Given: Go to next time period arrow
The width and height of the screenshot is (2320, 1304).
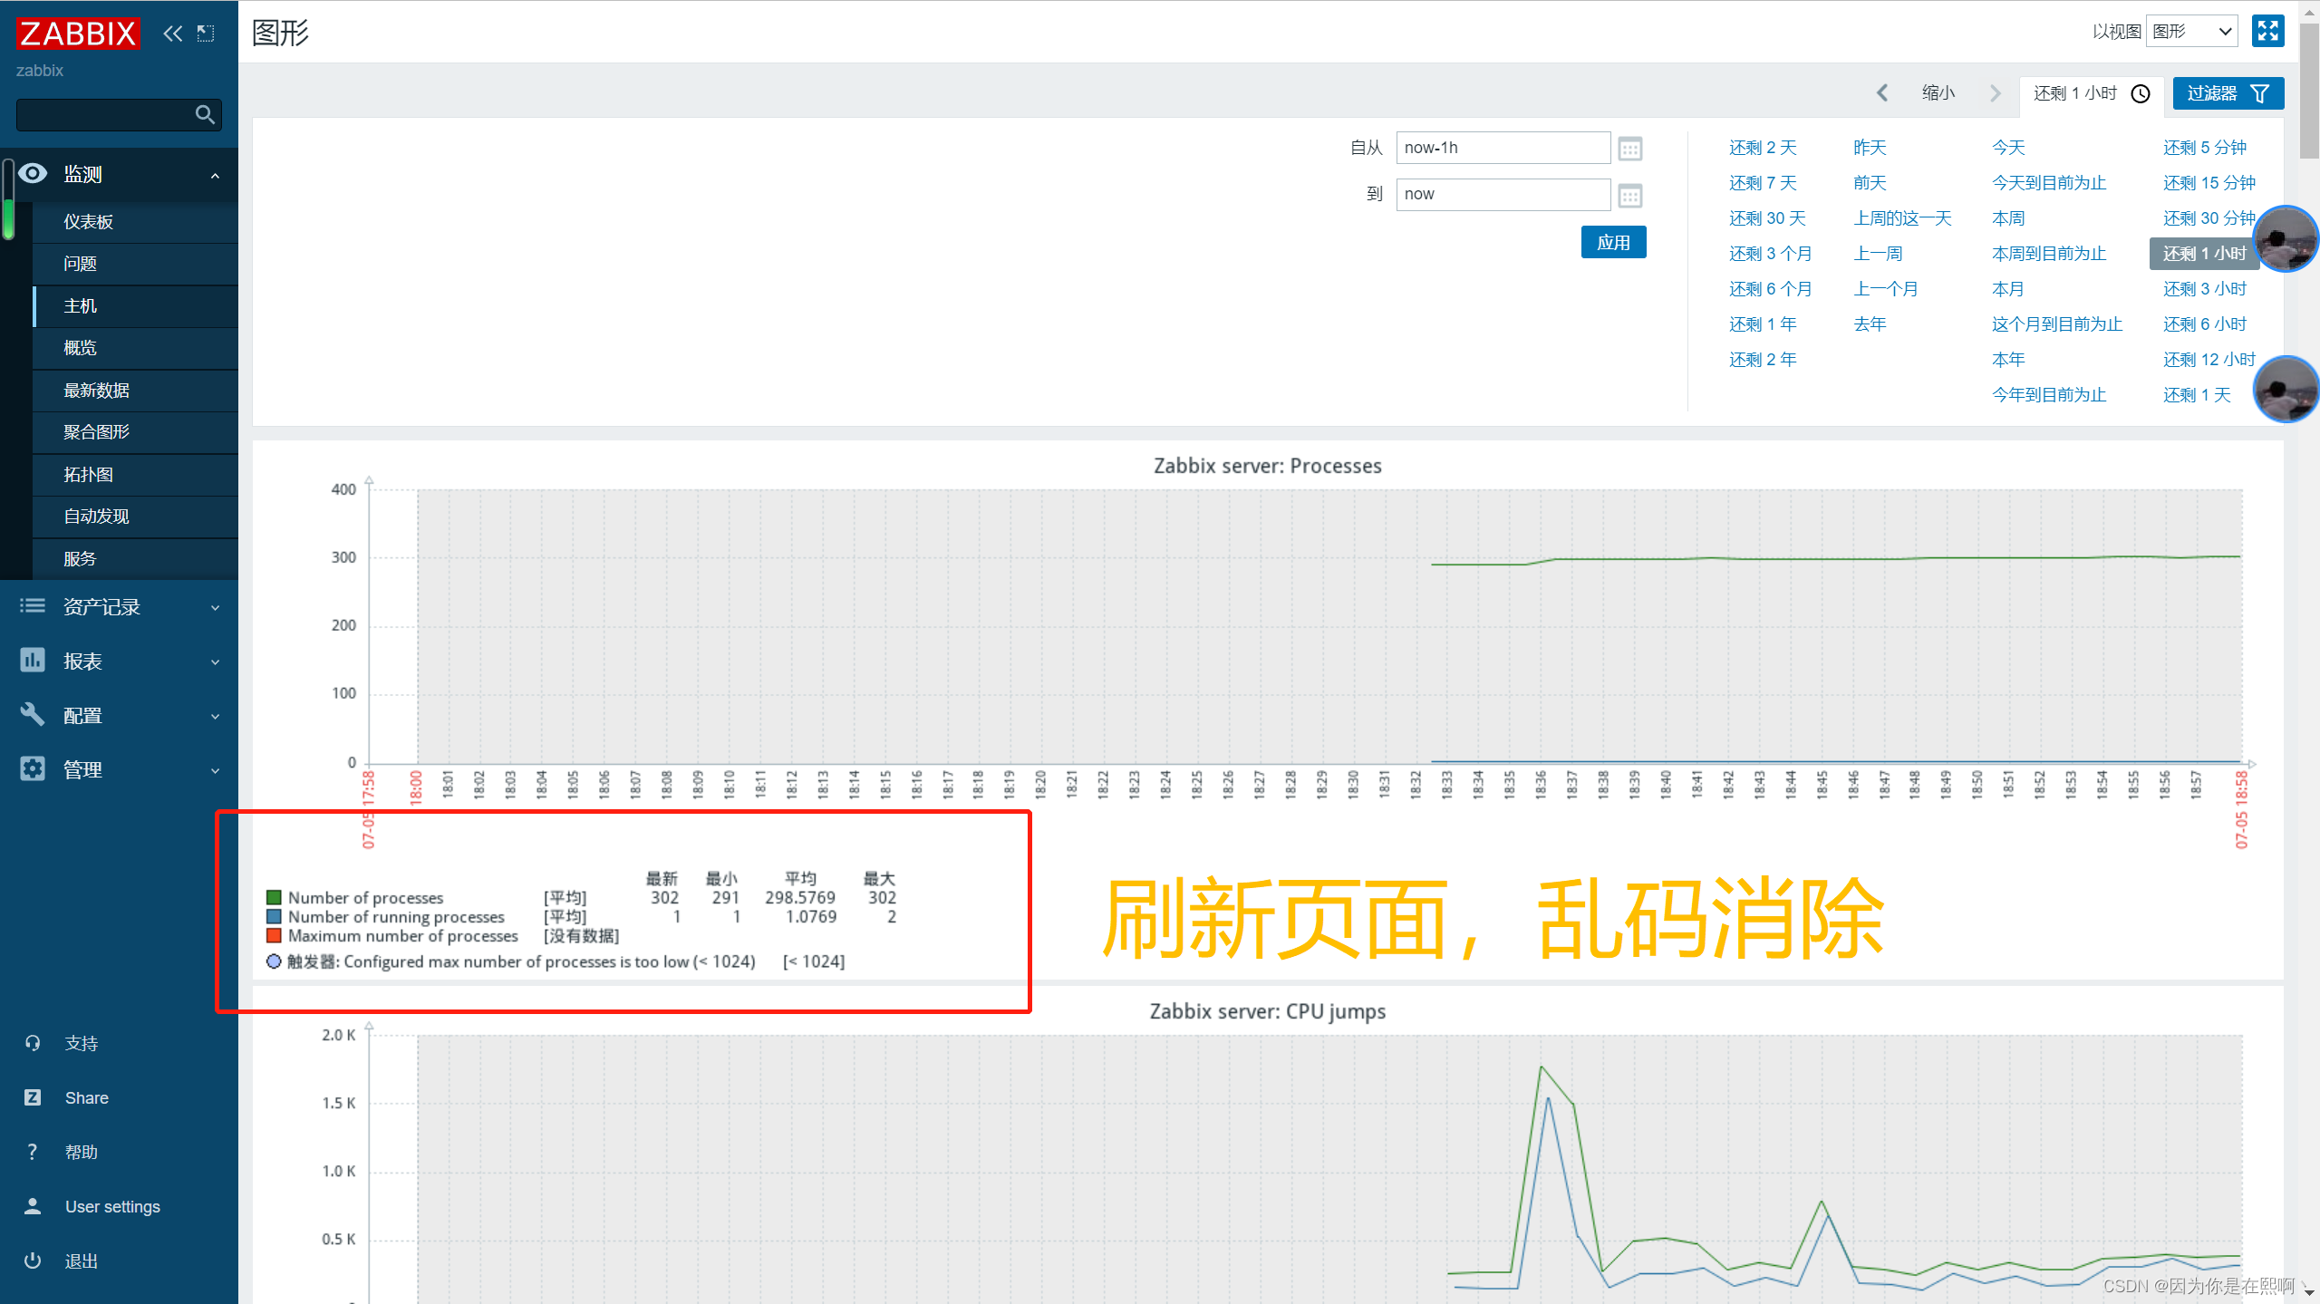Looking at the screenshot, I should (1995, 92).
